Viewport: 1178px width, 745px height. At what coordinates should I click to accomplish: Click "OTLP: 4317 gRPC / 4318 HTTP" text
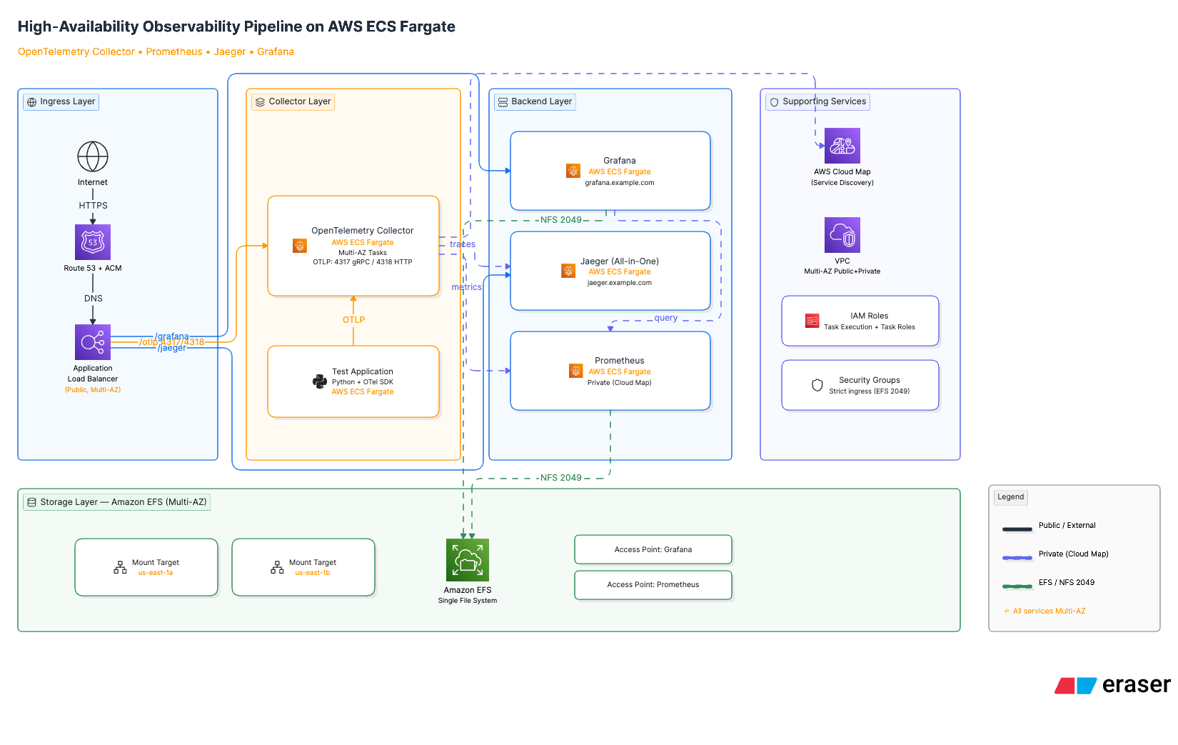tap(363, 262)
